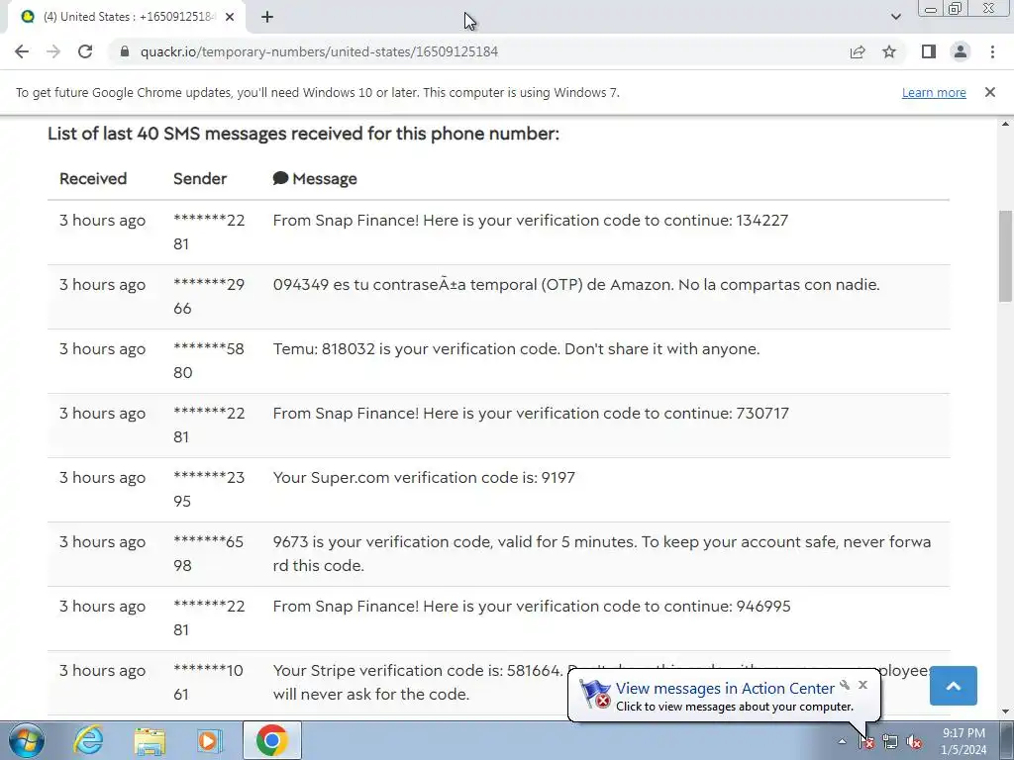This screenshot has width=1014, height=760.
Task: Click the scrollbar down arrow
Action: (1006, 712)
